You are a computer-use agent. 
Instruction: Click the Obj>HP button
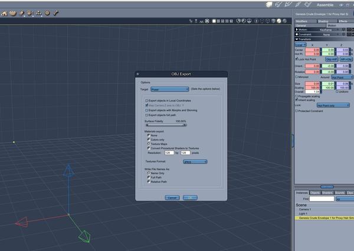(332, 59)
